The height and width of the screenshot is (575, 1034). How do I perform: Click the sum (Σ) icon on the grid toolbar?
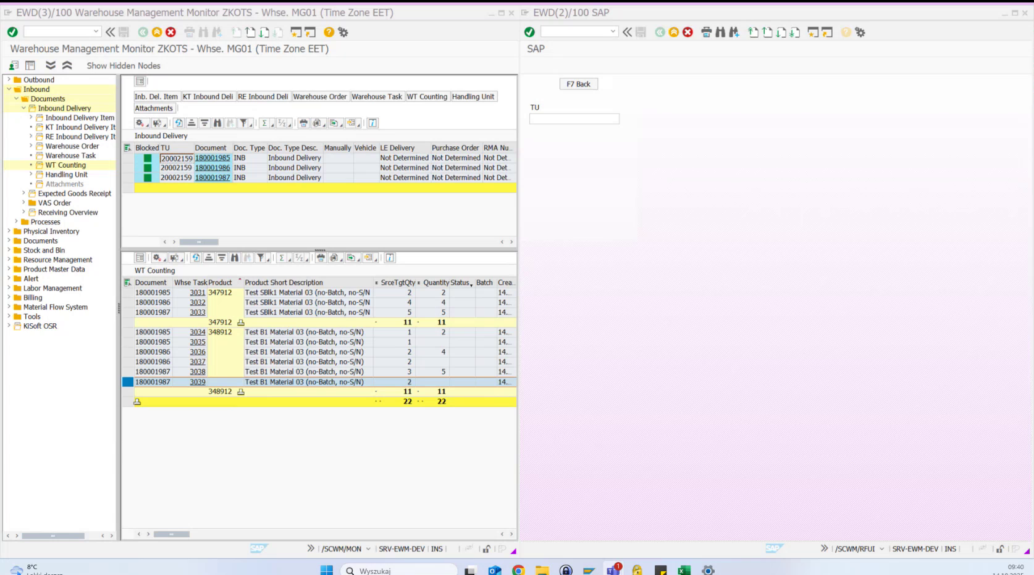[x=264, y=122]
